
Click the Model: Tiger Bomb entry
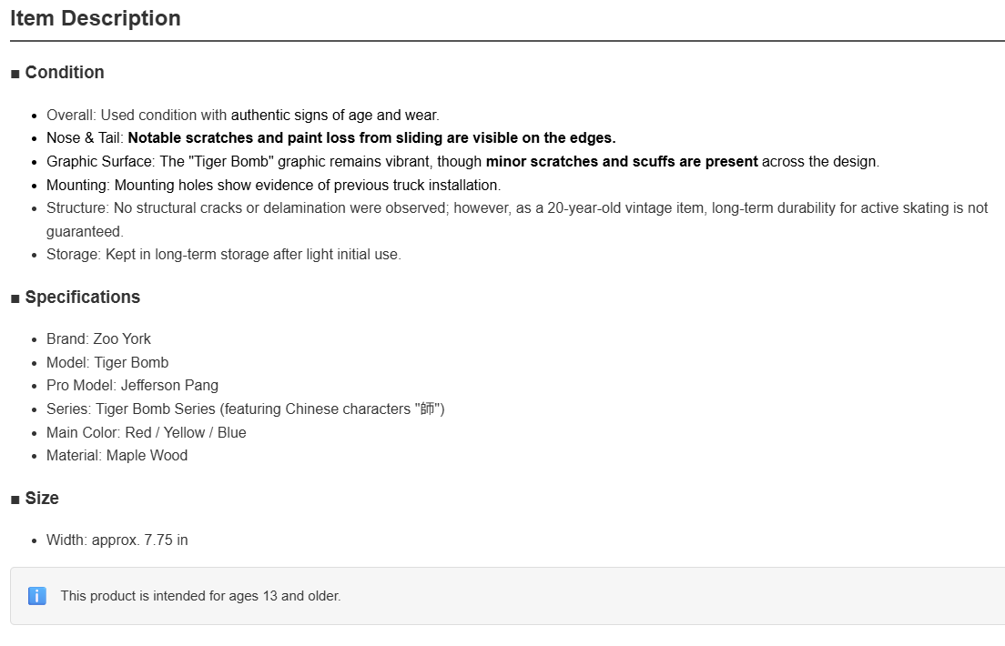(x=107, y=363)
